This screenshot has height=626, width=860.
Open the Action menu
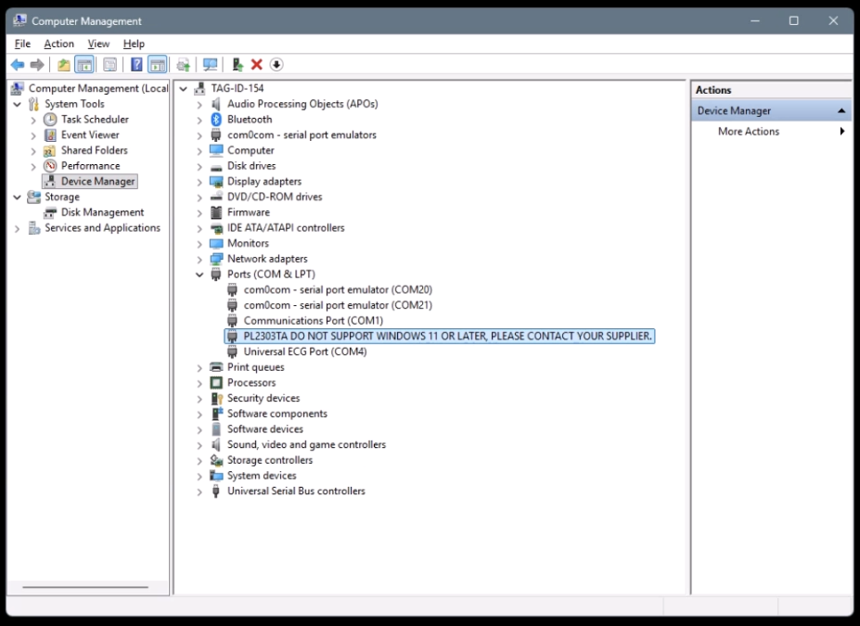click(58, 44)
